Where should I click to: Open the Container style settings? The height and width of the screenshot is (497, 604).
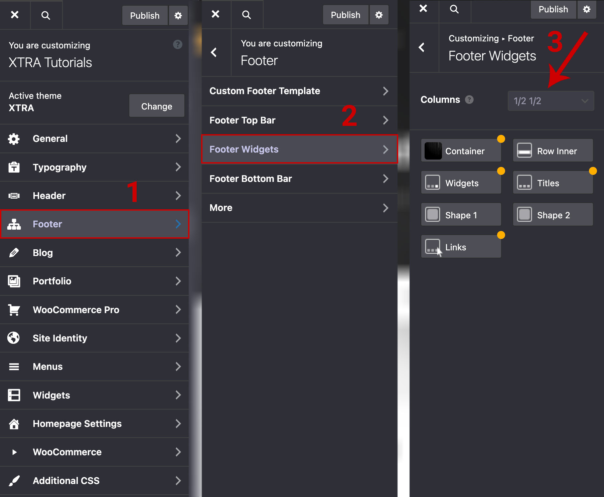point(461,151)
